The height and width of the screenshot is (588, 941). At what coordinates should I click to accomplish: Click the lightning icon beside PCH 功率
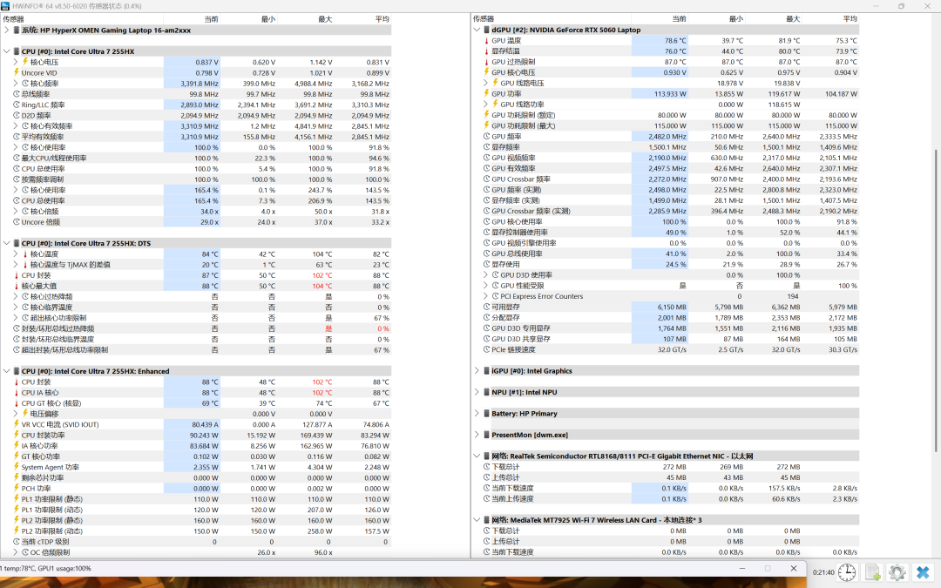click(17, 489)
